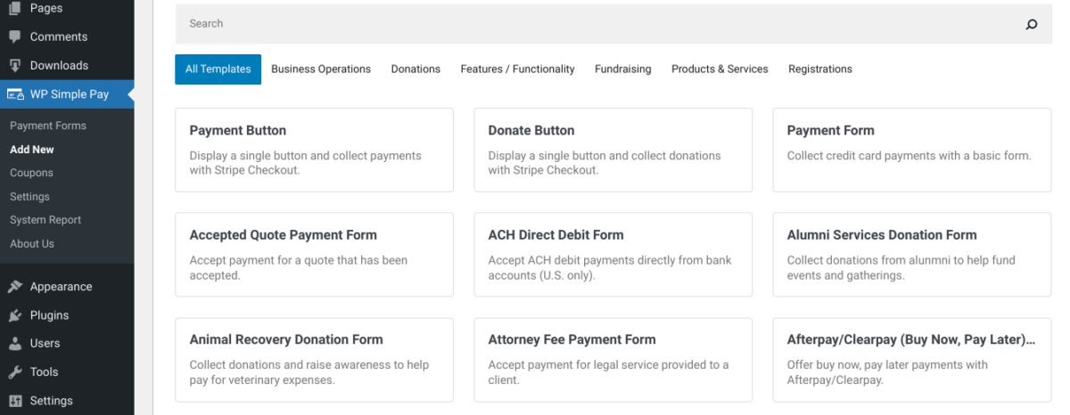Viewport: 1070px width, 415px height.
Task: Open the Appearance brush icon
Action: click(x=15, y=287)
